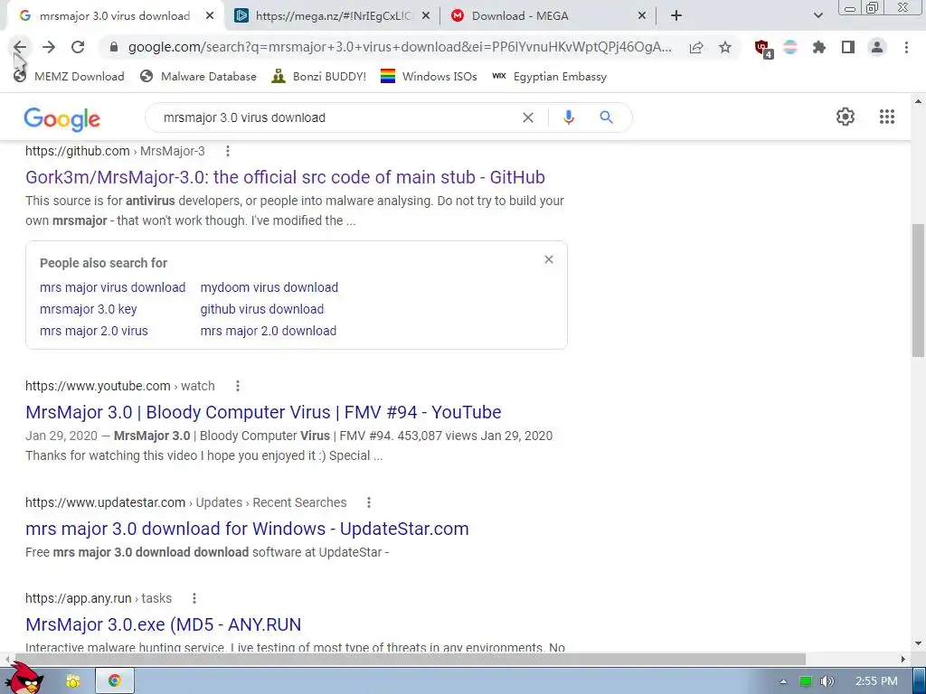Open the Angry Birds start button
926x694 pixels.
(24, 679)
